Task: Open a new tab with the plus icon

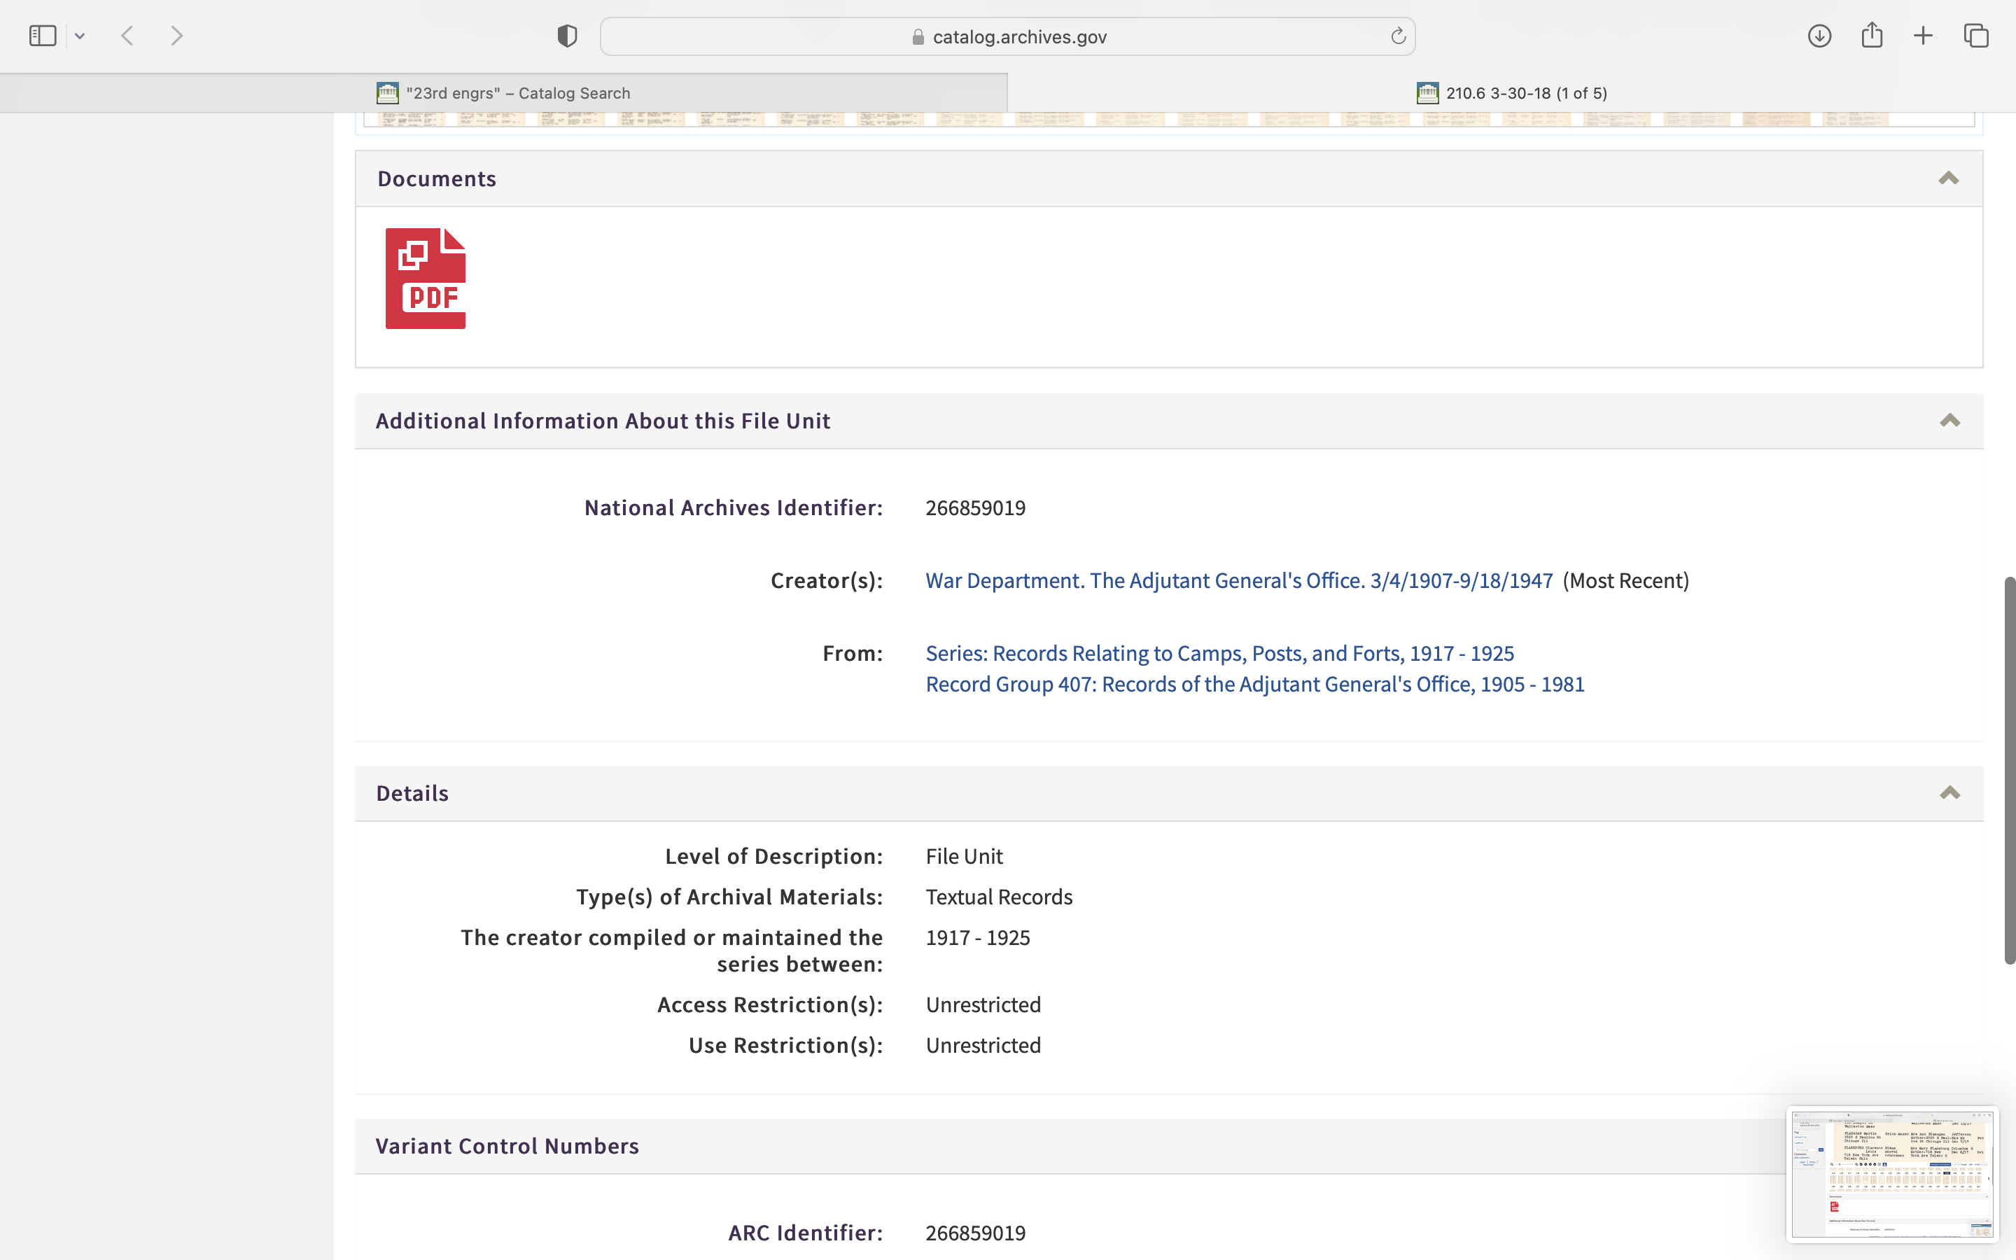Action: coord(1923,36)
